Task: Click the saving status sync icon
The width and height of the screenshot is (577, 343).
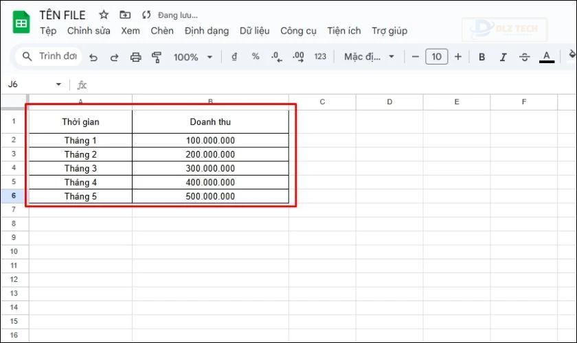Action: point(146,14)
